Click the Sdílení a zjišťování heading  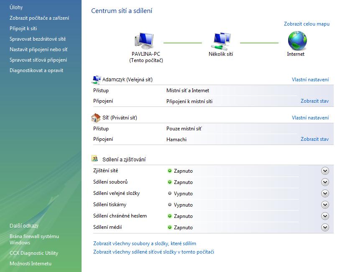coord(124,160)
